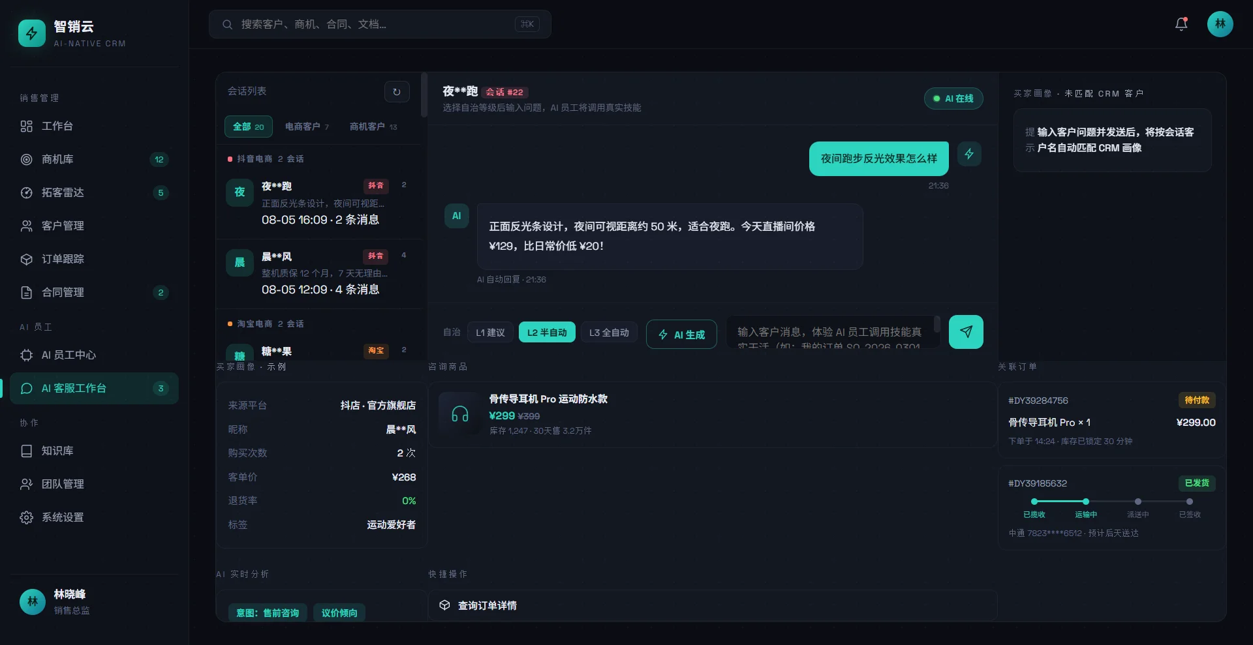Open 系统设置 gear icon

[26, 517]
